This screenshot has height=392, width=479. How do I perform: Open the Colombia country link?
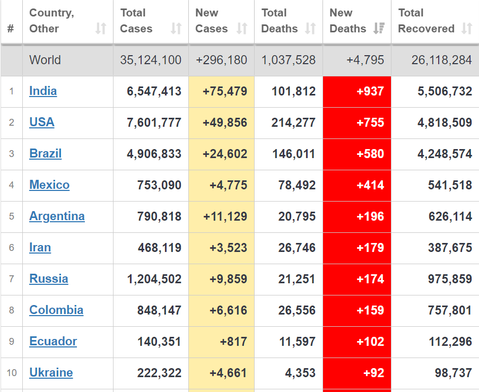56,310
